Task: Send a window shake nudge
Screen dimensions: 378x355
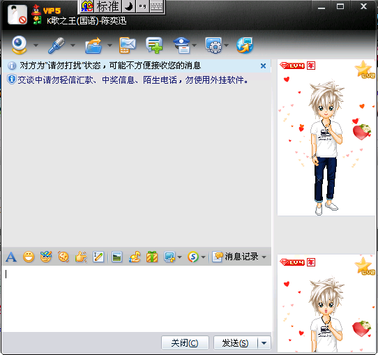Action: (x=63, y=257)
